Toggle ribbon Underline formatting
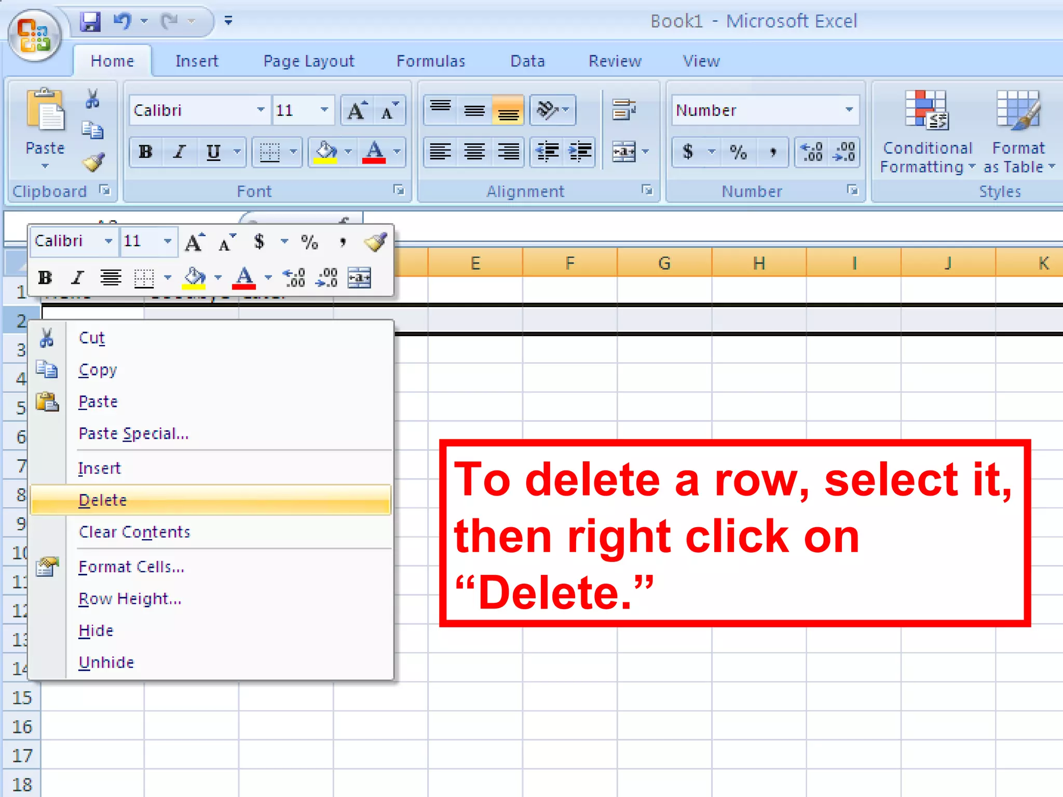The width and height of the screenshot is (1063, 797). pos(213,152)
